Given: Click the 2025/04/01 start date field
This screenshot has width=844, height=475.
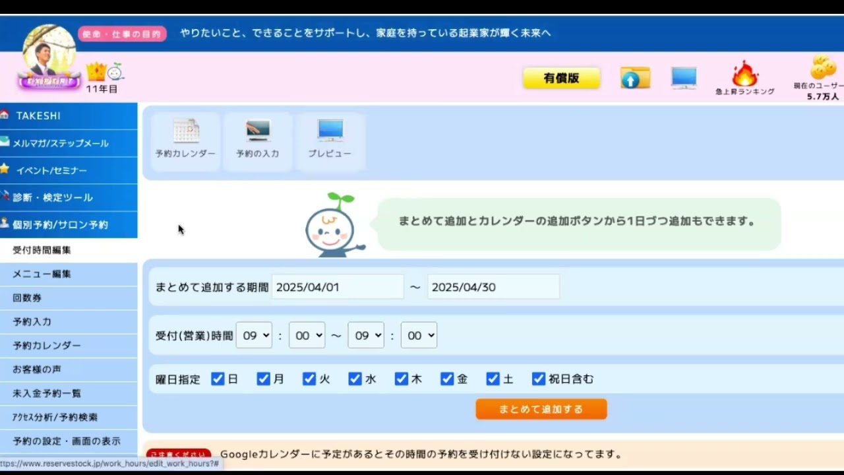Looking at the screenshot, I should (338, 286).
